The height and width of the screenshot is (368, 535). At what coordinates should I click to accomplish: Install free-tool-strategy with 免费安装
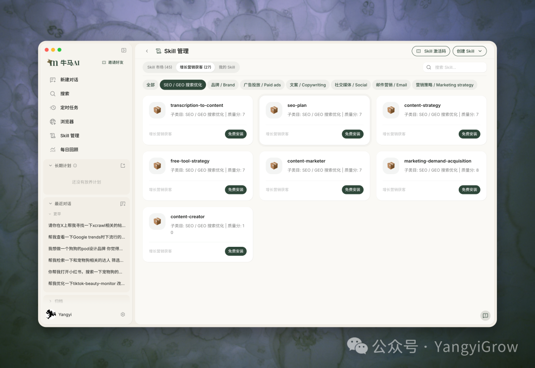pyautogui.click(x=236, y=189)
